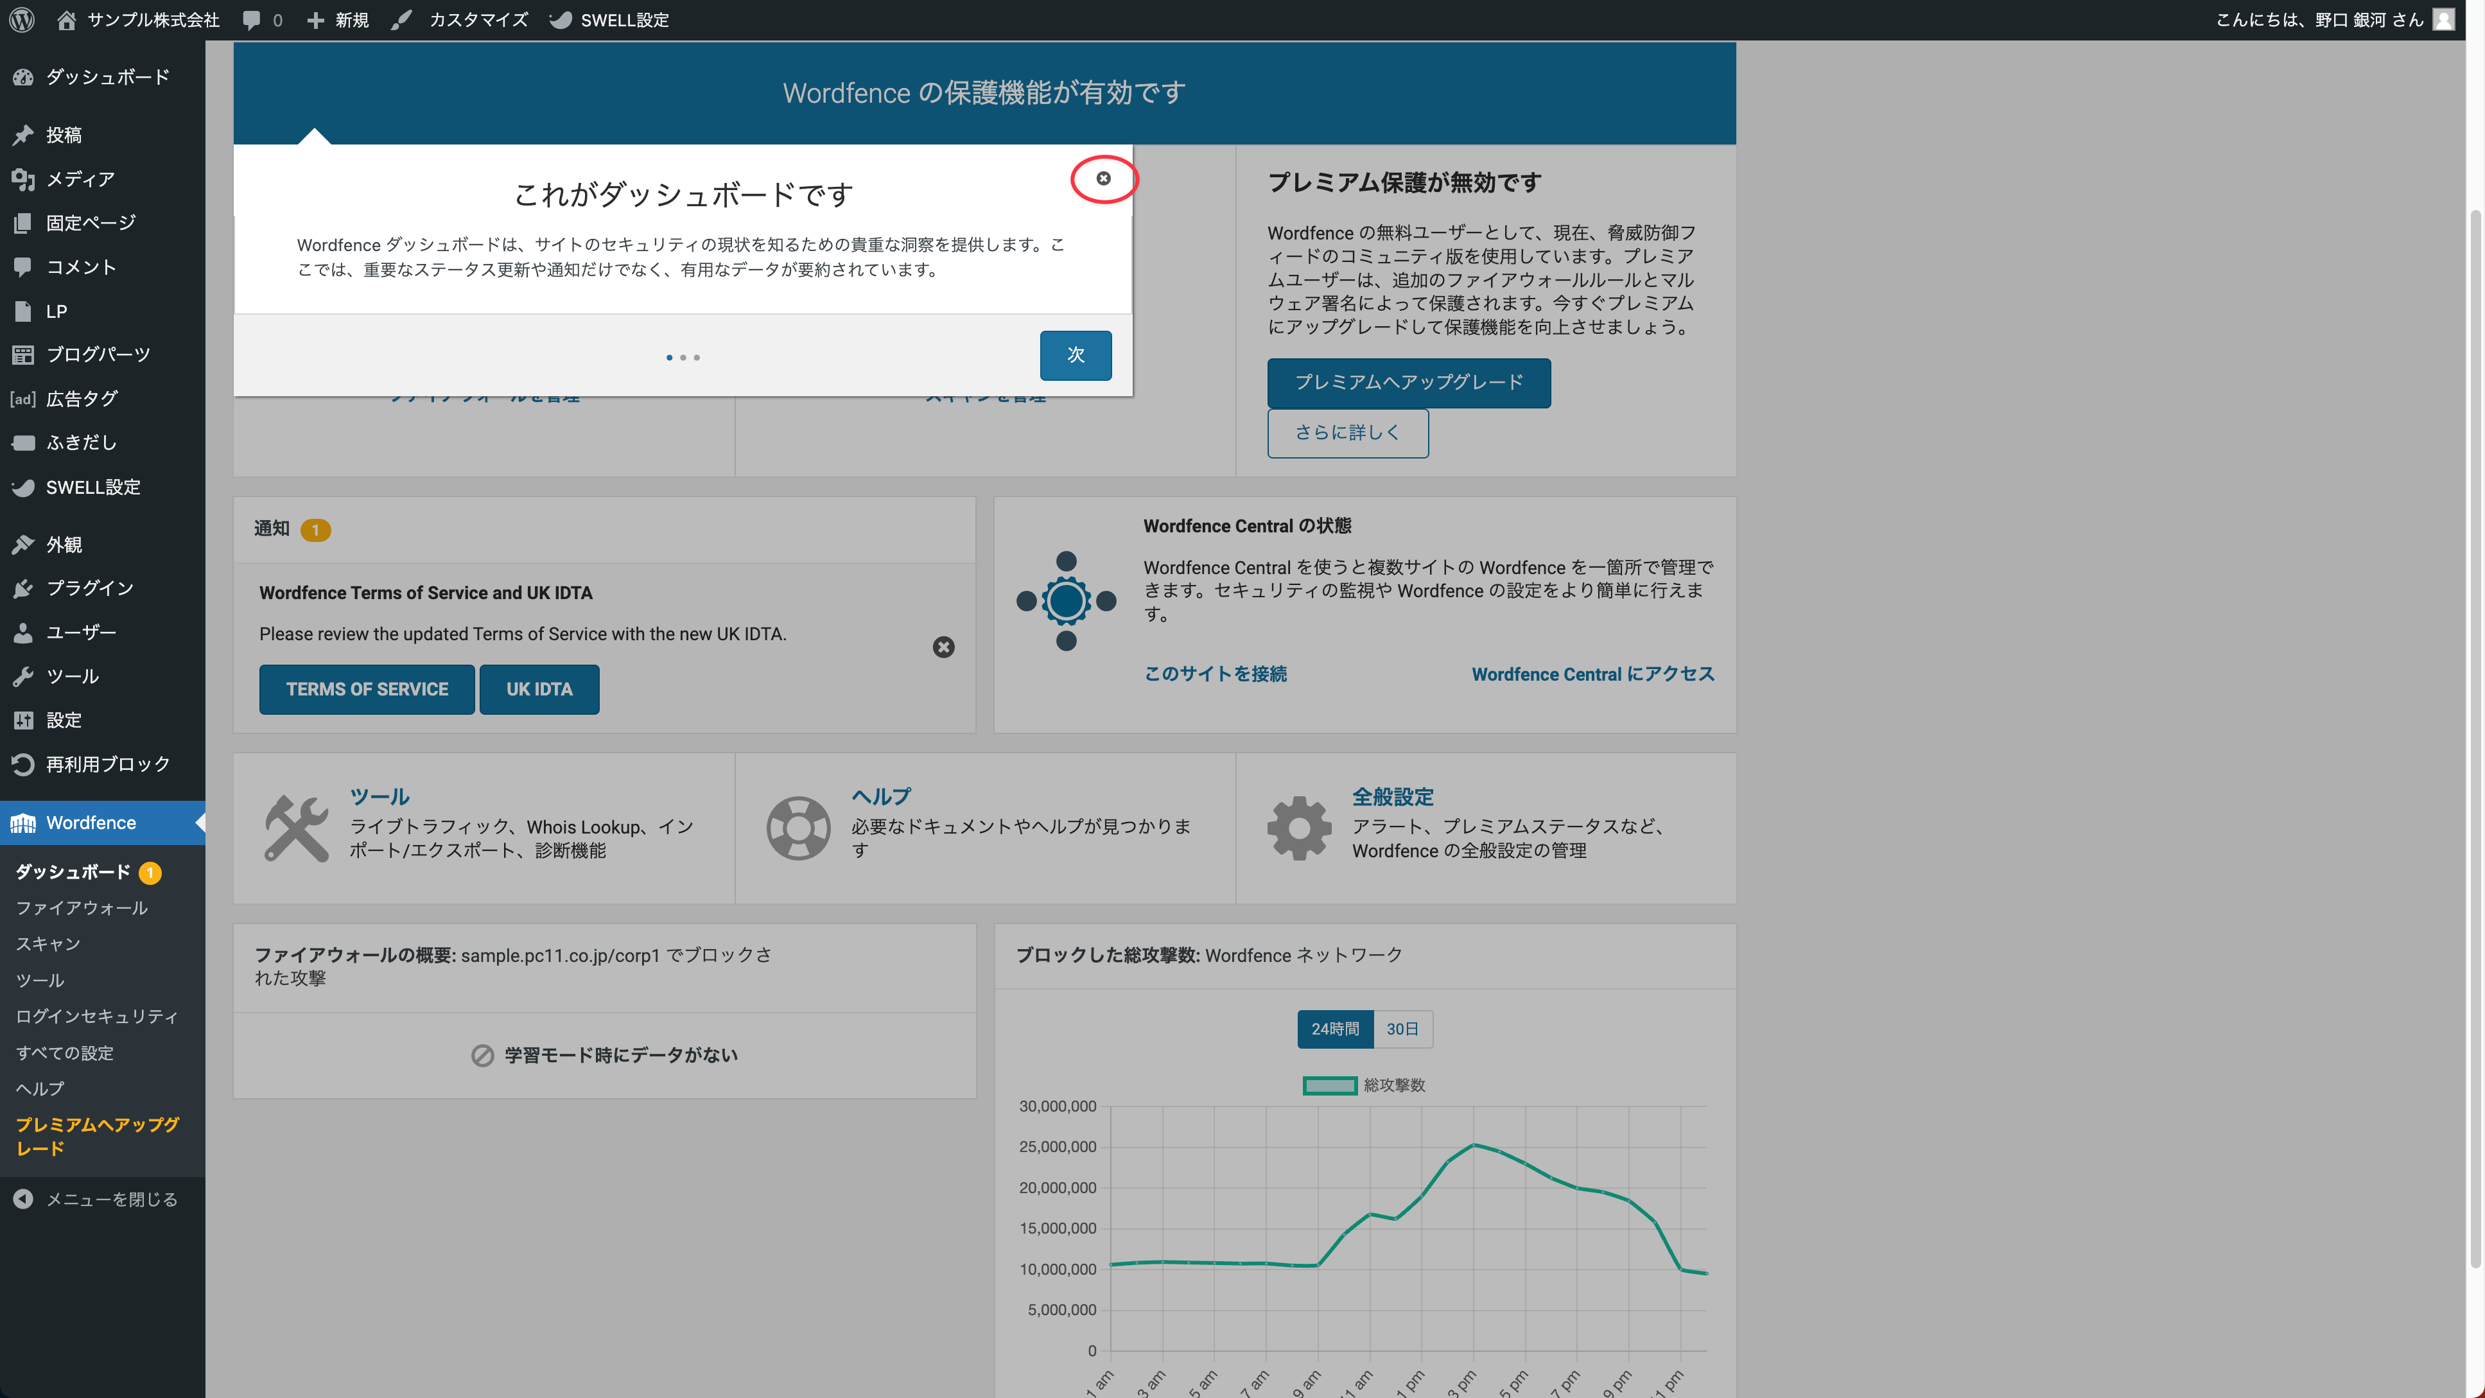
Task: Expand the プラグイン sidebar menu
Action: click(x=90, y=588)
